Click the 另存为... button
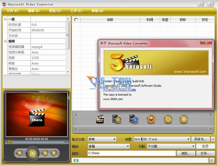This screenshot has width=218, height=166. click(x=201, y=139)
